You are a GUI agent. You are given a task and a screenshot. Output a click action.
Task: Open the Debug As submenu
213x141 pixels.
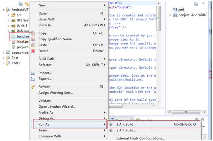coord(69,118)
